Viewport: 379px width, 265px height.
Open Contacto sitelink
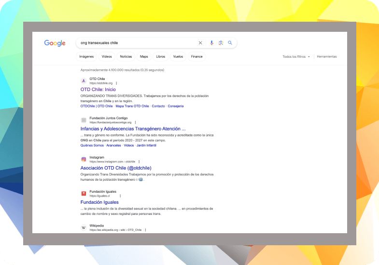click(158, 106)
